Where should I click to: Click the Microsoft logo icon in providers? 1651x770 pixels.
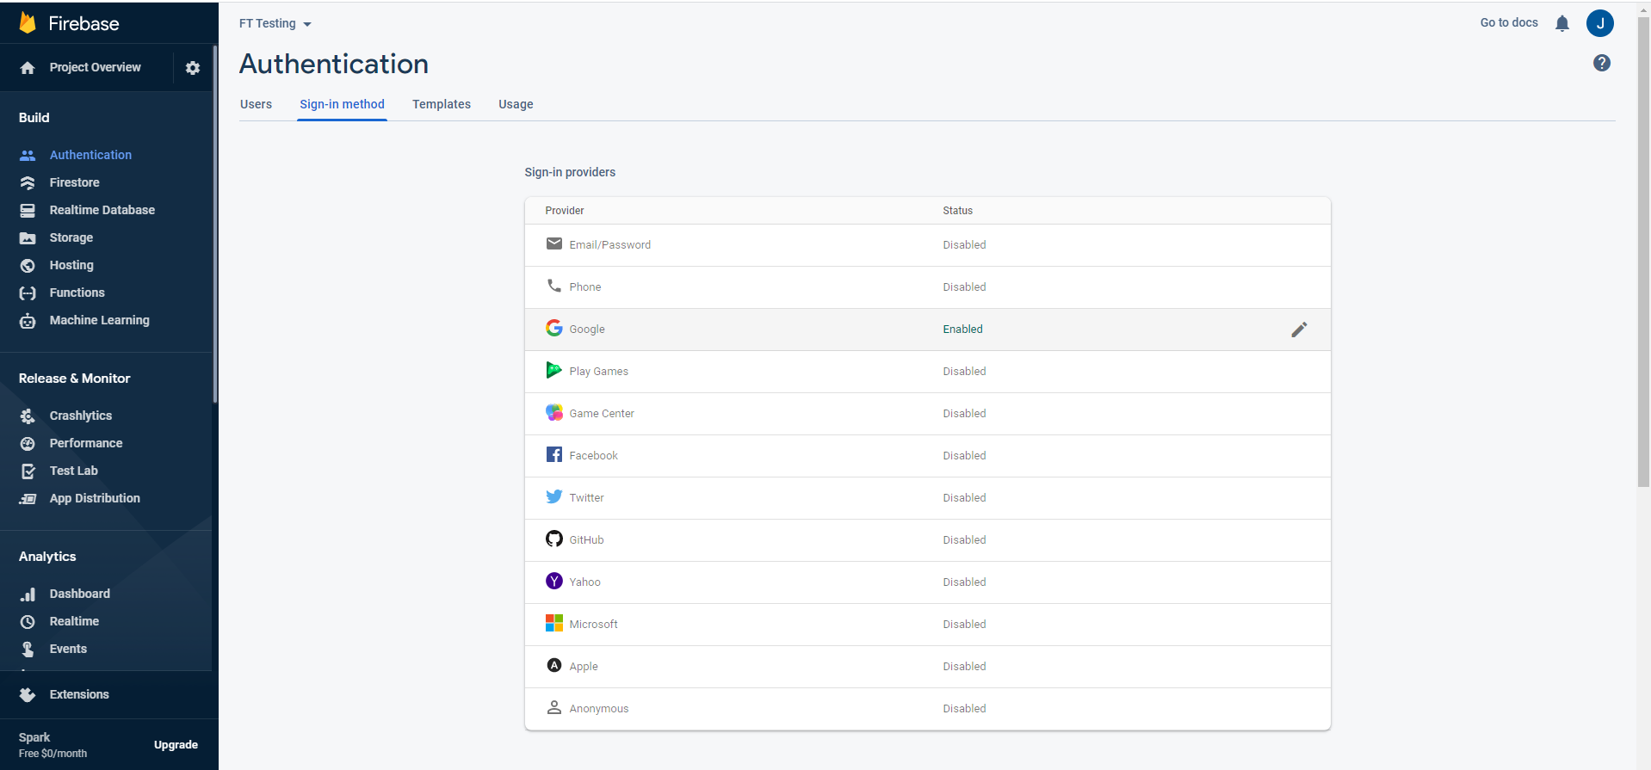[554, 623]
